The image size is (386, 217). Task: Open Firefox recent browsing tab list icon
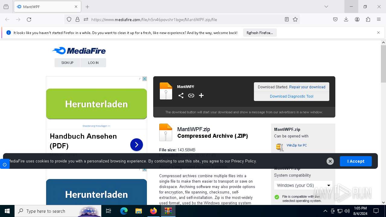pyautogui.click(x=6, y=7)
